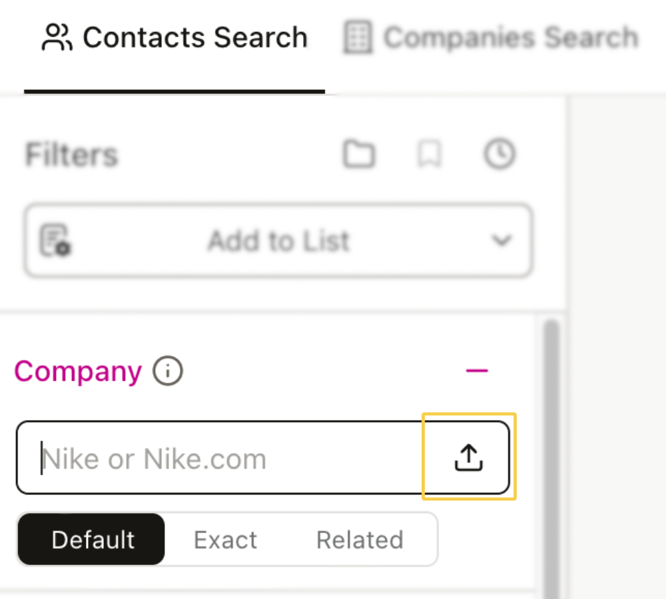The height and width of the screenshot is (599, 666).
Task: Click the Company filter header label
Action: (78, 371)
